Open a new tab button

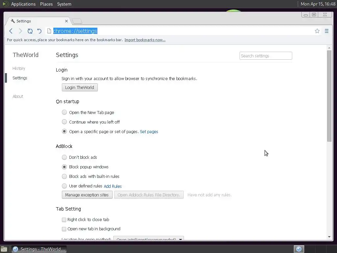(x=77, y=21)
